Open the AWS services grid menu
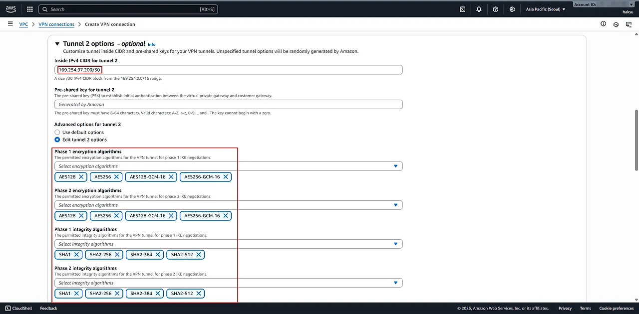 pyautogui.click(x=30, y=9)
